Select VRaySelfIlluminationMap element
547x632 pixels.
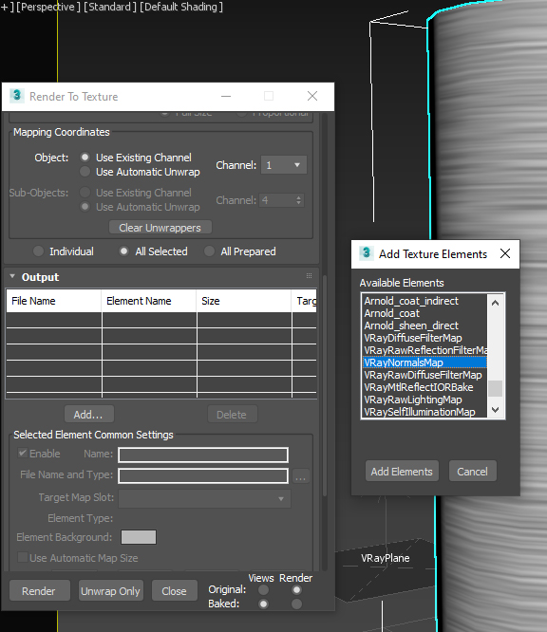[x=424, y=412]
